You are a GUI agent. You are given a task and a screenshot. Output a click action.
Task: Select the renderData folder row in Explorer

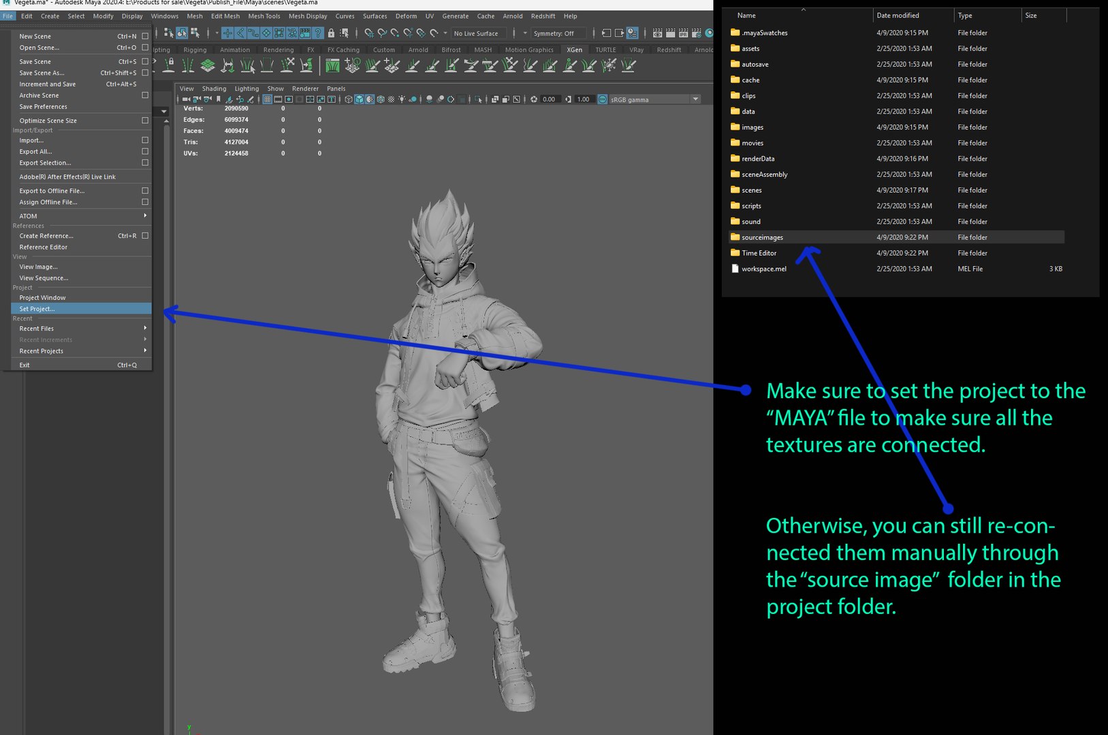click(896, 159)
